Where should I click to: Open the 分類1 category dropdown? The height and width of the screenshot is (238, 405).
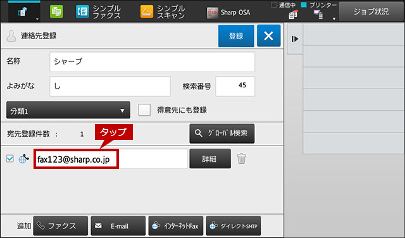click(68, 110)
